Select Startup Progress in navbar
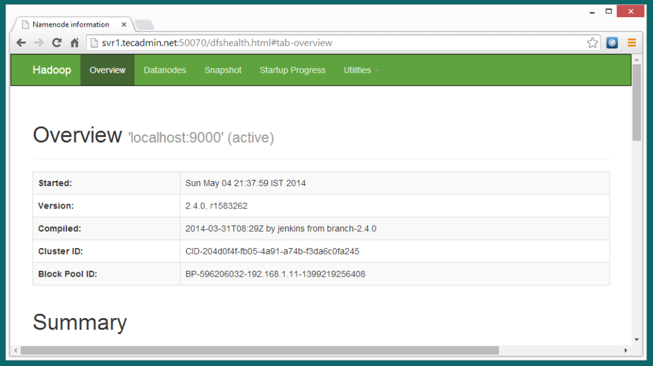 coord(292,70)
